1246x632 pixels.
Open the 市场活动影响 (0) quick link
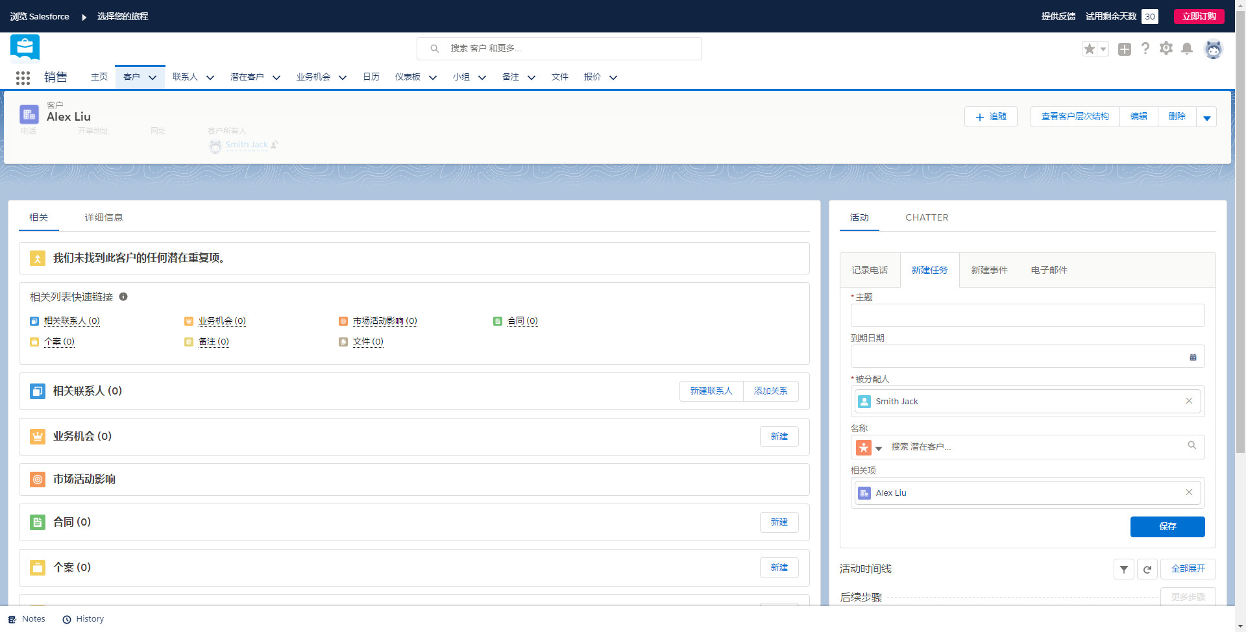pyautogui.click(x=385, y=321)
